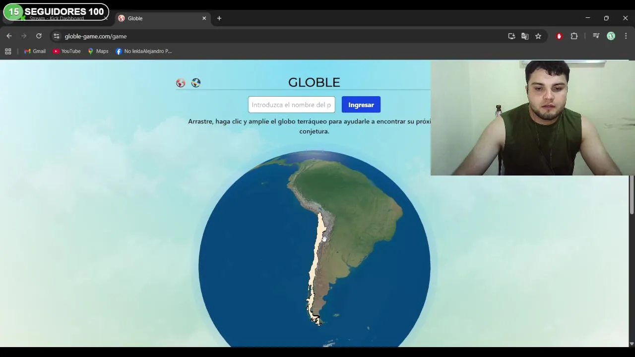Open the Facebook No leídaAlejandro bookmark
This screenshot has width=635, height=357.
tap(143, 51)
